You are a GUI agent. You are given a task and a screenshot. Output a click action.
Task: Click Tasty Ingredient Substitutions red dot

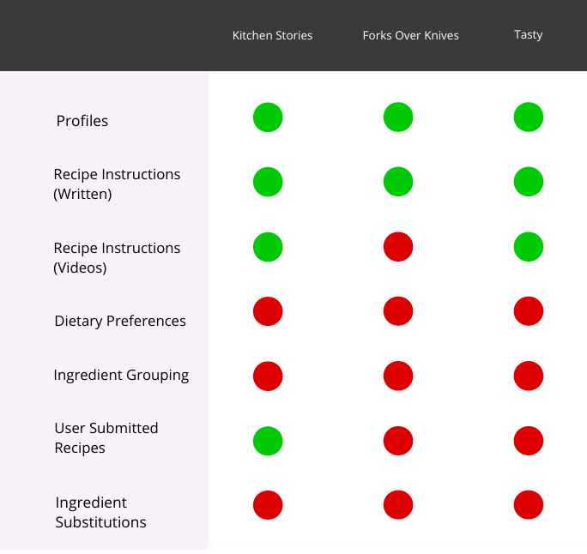[x=529, y=504]
